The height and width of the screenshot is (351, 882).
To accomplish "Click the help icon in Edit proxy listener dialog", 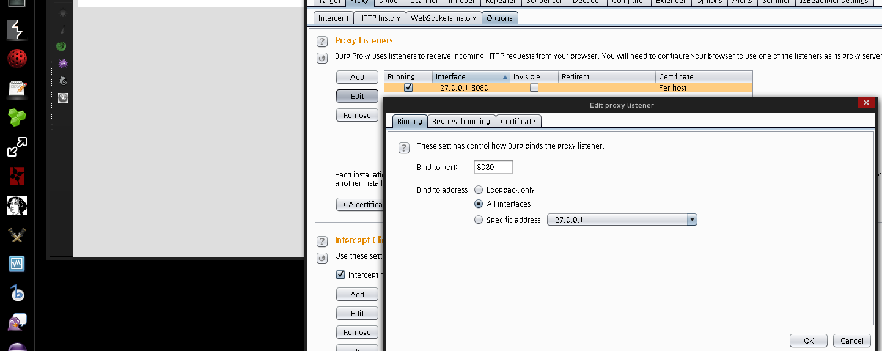I will point(403,148).
